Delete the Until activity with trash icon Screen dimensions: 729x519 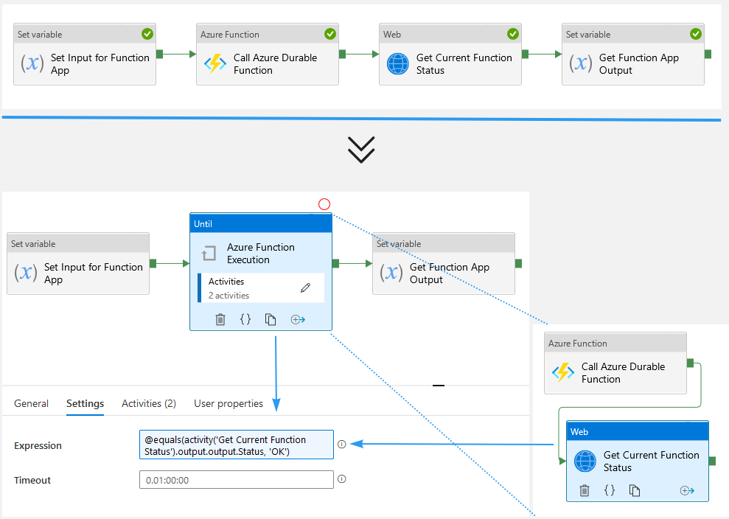(220, 319)
